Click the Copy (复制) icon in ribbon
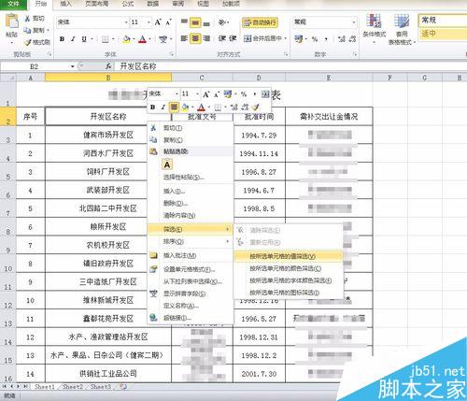The height and width of the screenshot is (401, 467). coord(28,30)
